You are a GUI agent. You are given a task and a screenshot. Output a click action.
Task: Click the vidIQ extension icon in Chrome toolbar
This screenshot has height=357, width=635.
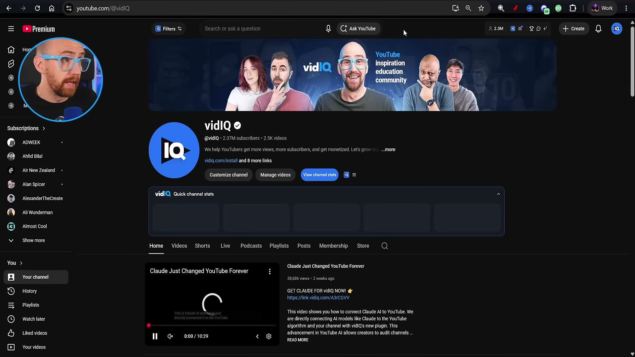tap(529, 8)
